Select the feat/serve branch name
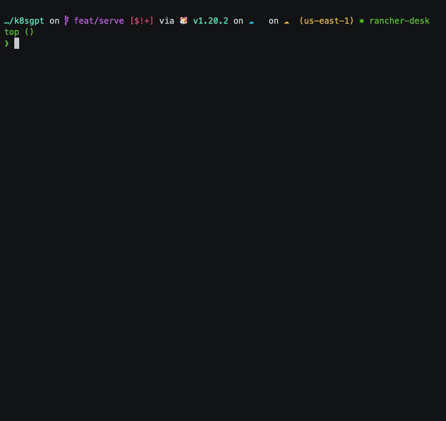This screenshot has height=421, width=446. [x=99, y=21]
